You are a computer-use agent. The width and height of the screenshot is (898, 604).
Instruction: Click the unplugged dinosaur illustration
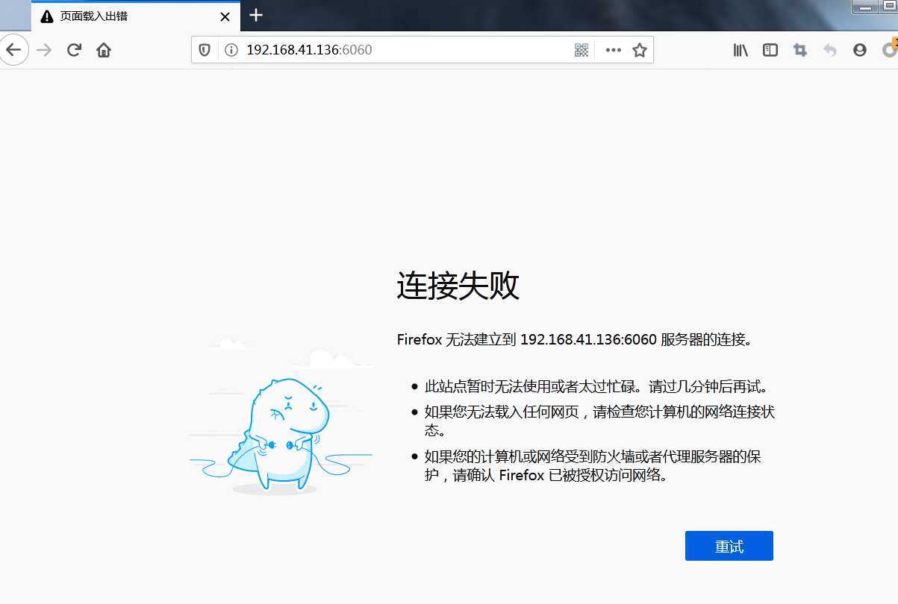click(281, 416)
